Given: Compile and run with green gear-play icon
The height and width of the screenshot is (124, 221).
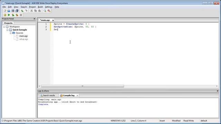Looking at the screenshot, I should pos(13,15).
